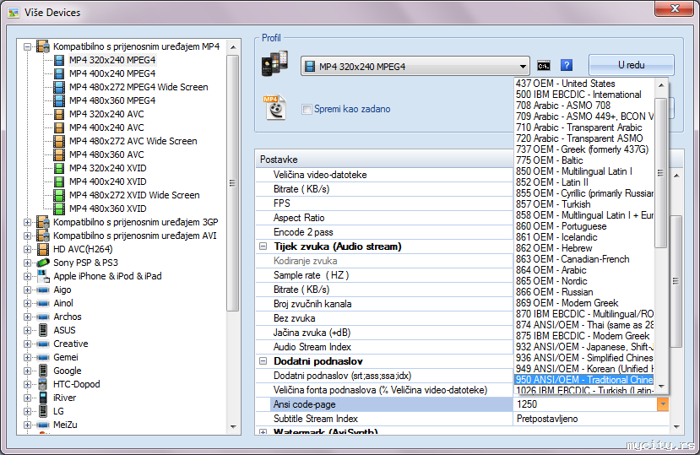Click the iRiver player icon
The width and height of the screenshot is (700, 455).
[43, 398]
